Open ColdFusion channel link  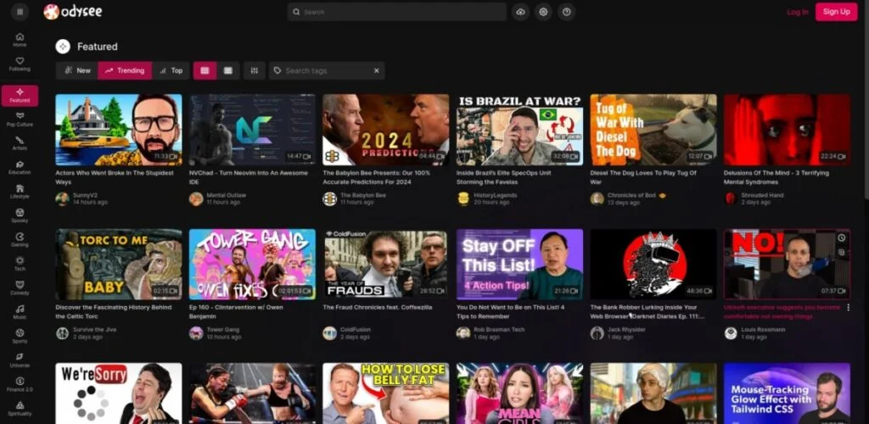coord(356,329)
